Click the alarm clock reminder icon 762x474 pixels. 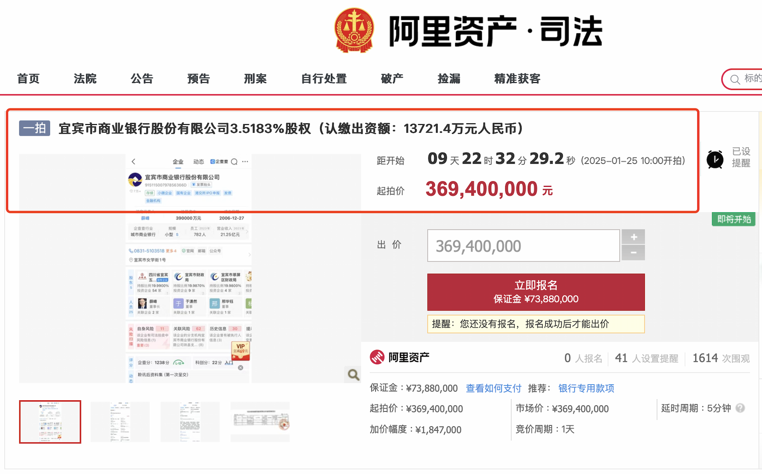(x=714, y=159)
